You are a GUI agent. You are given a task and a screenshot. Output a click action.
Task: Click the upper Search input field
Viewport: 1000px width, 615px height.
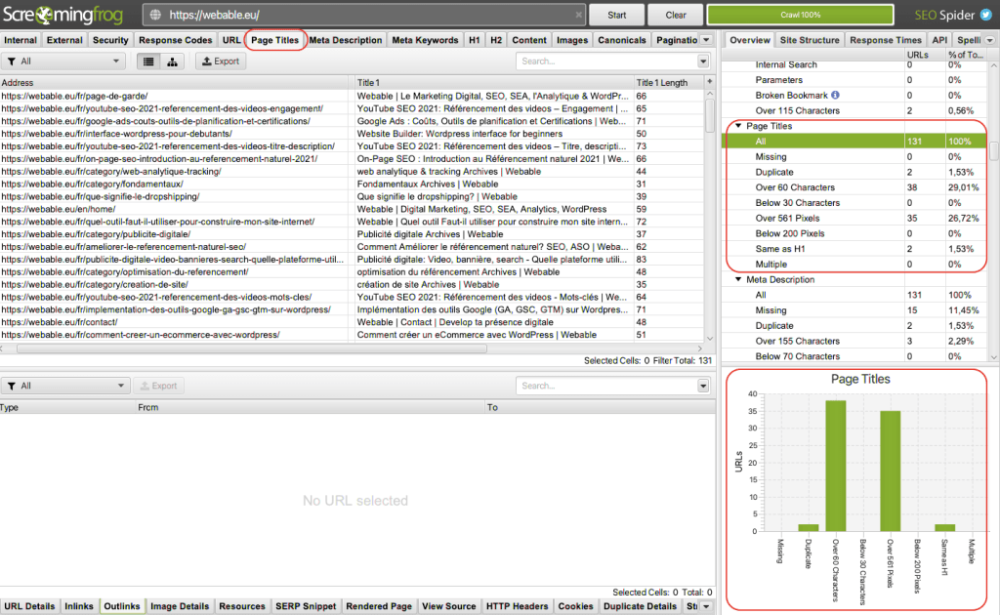[x=606, y=61]
